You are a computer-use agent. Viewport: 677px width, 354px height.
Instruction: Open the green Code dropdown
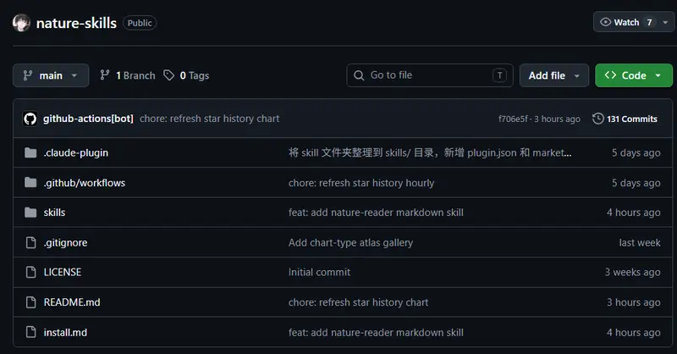click(633, 75)
